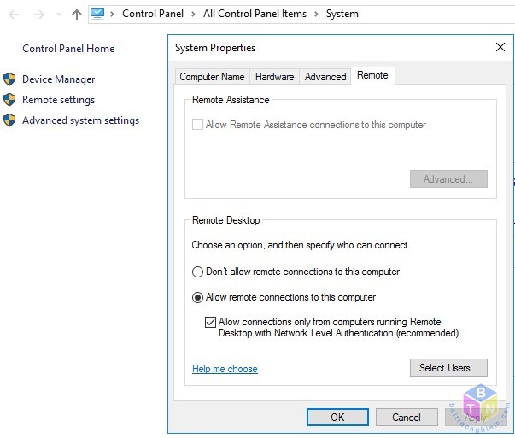Screen dimensions: 515x438
Task: Expand chevron after Control Panel breadcrumb
Action: pos(193,15)
